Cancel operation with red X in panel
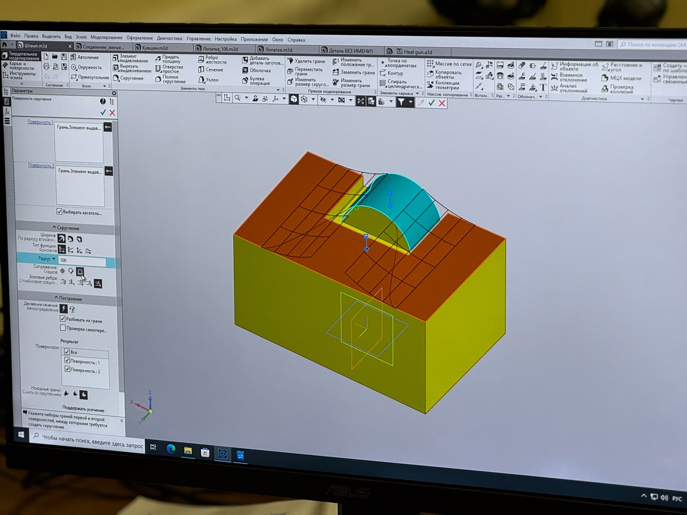687x515 pixels. pyautogui.click(x=112, y=113)
